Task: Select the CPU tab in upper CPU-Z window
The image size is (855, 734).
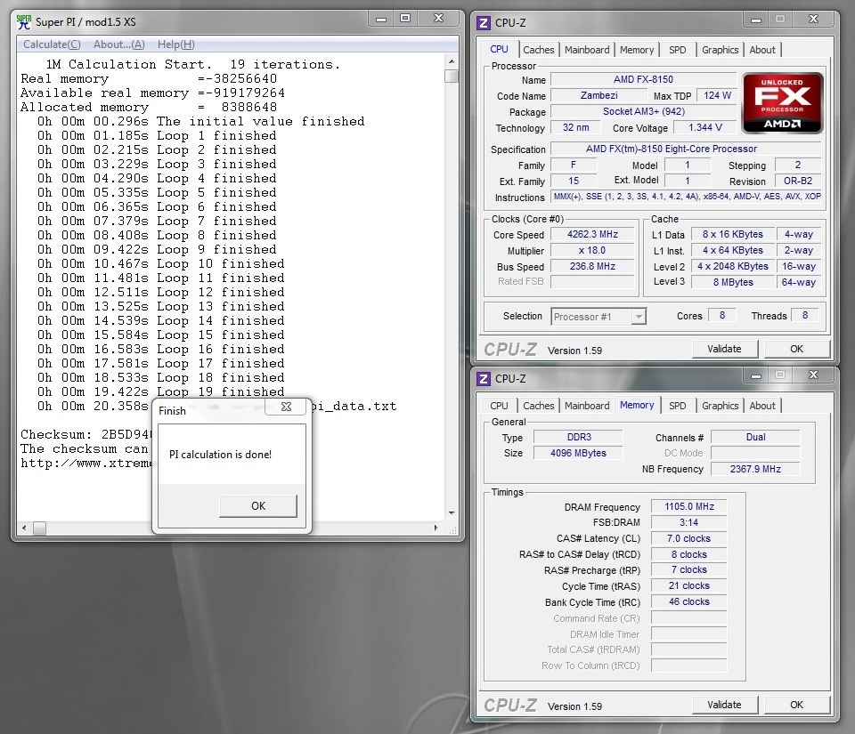Action: coord(499,49)
